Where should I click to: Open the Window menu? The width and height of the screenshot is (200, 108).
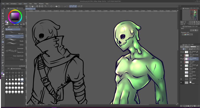pyautogui.click(x=41, y=4)
